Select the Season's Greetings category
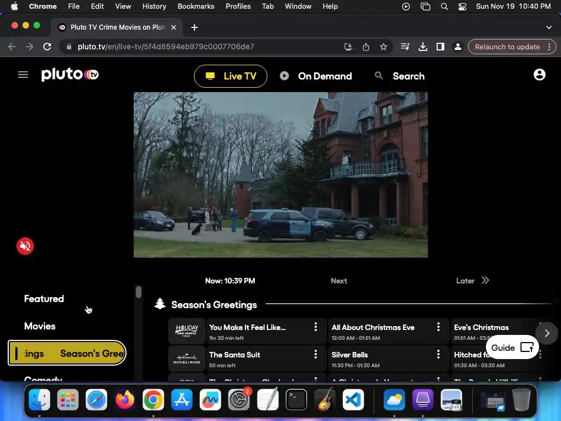 (x=67, y=353)
